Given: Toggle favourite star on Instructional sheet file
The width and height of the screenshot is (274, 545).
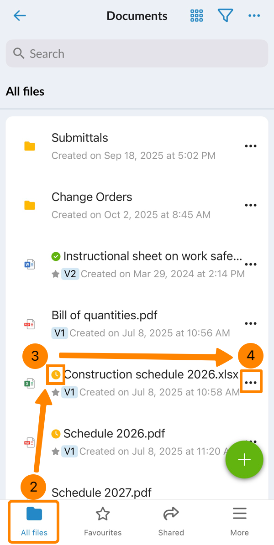Looking at the screenshot, I should tap(56, 274).
